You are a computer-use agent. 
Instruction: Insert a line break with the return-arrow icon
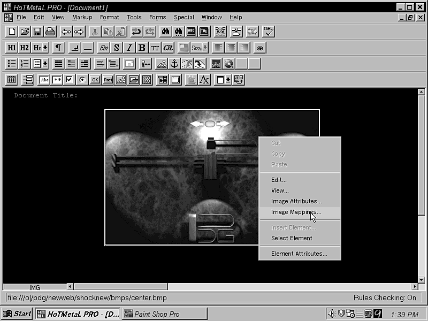pos(74,48)
